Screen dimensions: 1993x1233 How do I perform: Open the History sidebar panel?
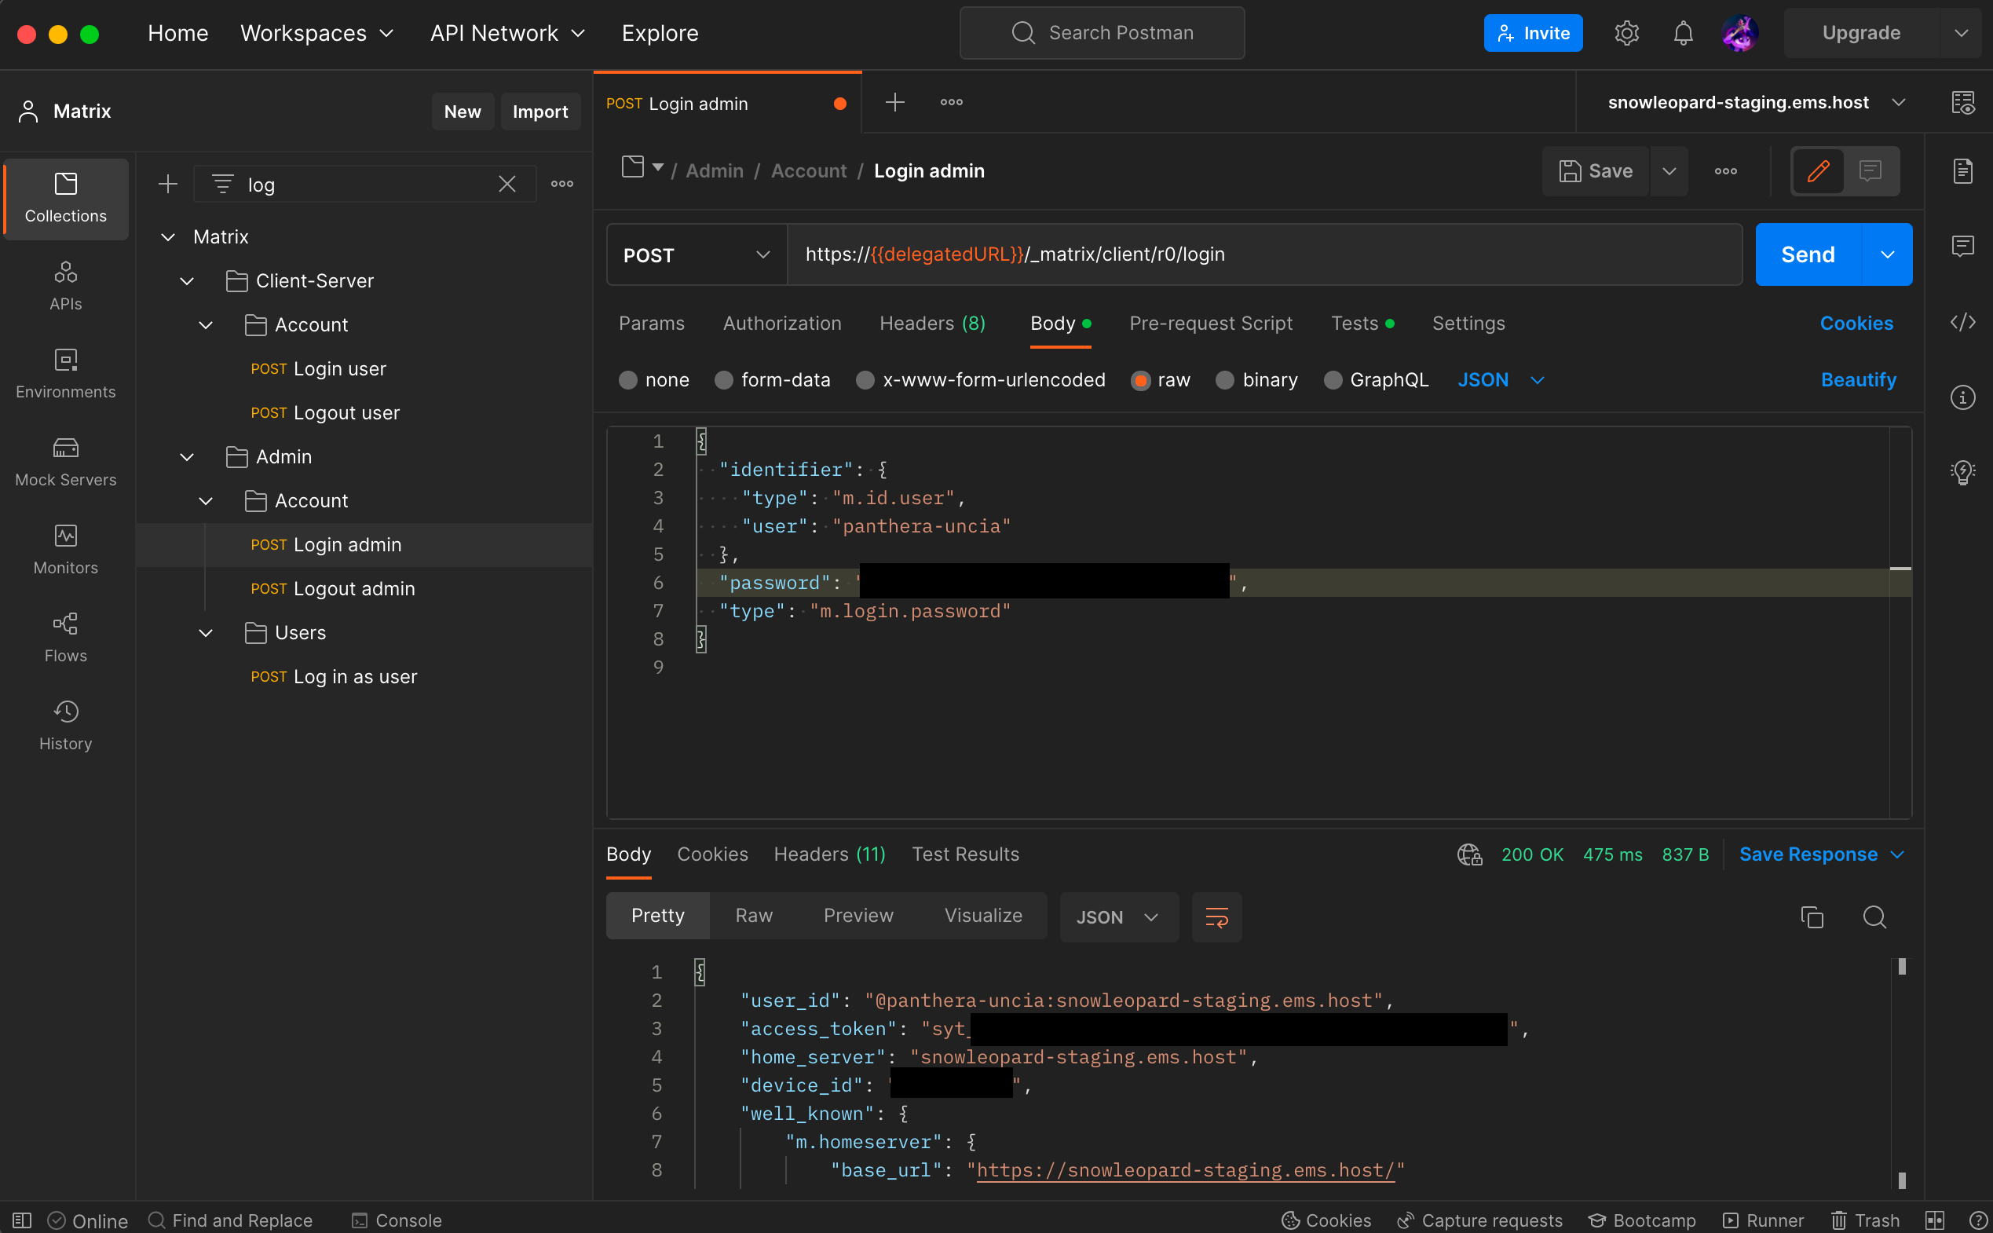click(x=65, y=726)
